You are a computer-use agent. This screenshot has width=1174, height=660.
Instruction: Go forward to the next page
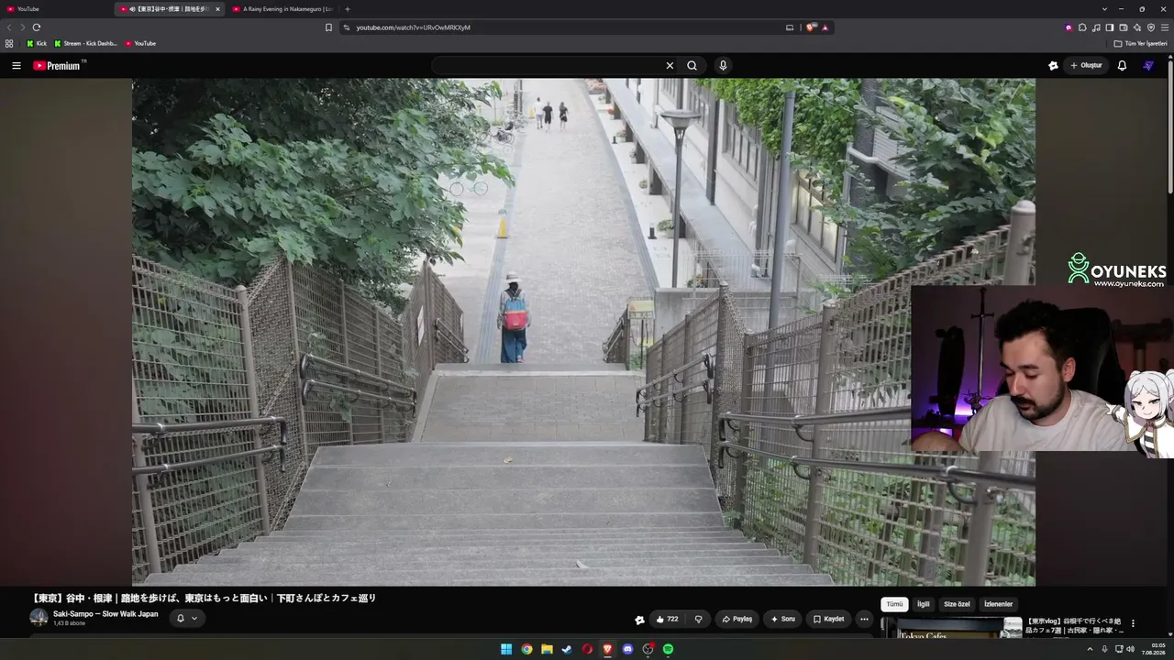pos(22,27)
